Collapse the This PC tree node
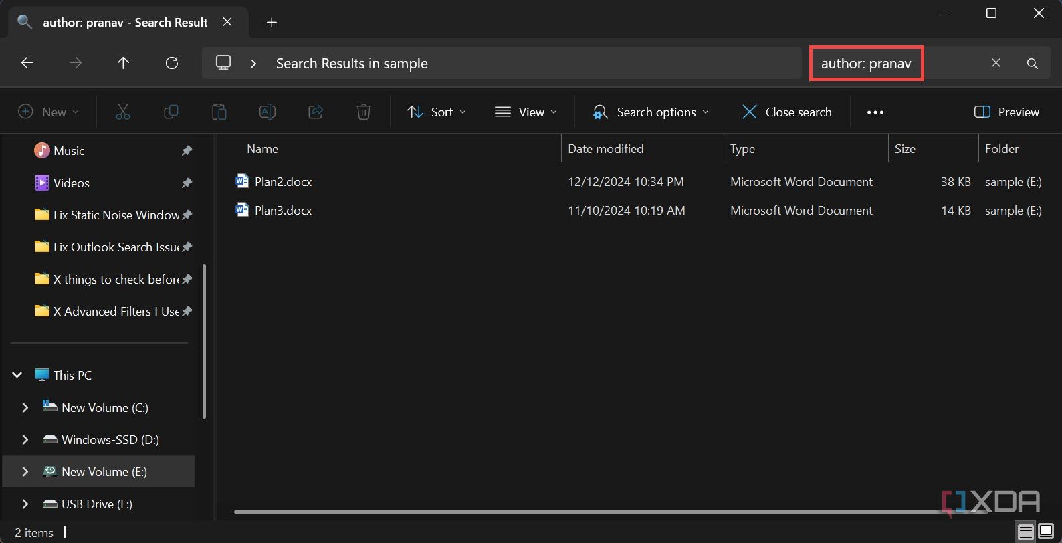This screenshot has height=543, width=1062. point(17,375)
